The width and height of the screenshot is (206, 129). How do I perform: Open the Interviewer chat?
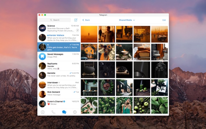(59, 85)
